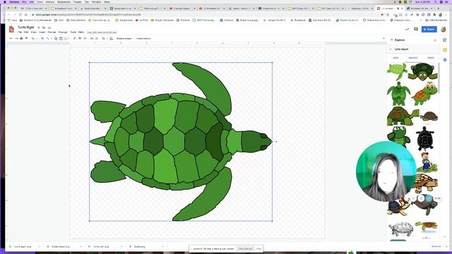Viewport: 452px width, 254px height.
Task: Open the Turtle Right.png download item
Action: (23, 246)
